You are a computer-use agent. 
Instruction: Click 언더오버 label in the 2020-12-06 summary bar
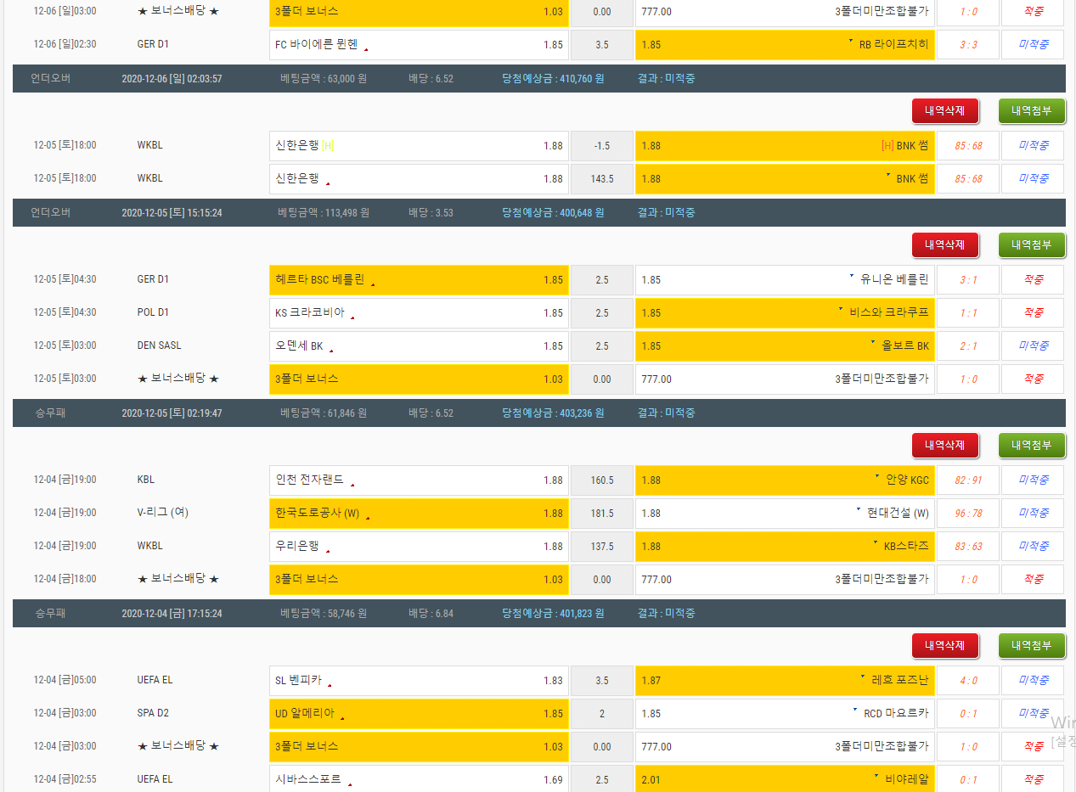click(x=51, y=78)
